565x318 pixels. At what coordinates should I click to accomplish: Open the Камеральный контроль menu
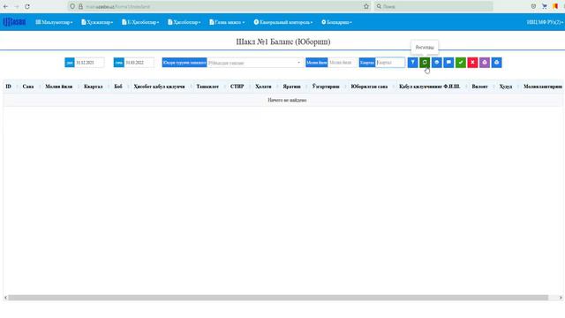(x=283, y=22)
